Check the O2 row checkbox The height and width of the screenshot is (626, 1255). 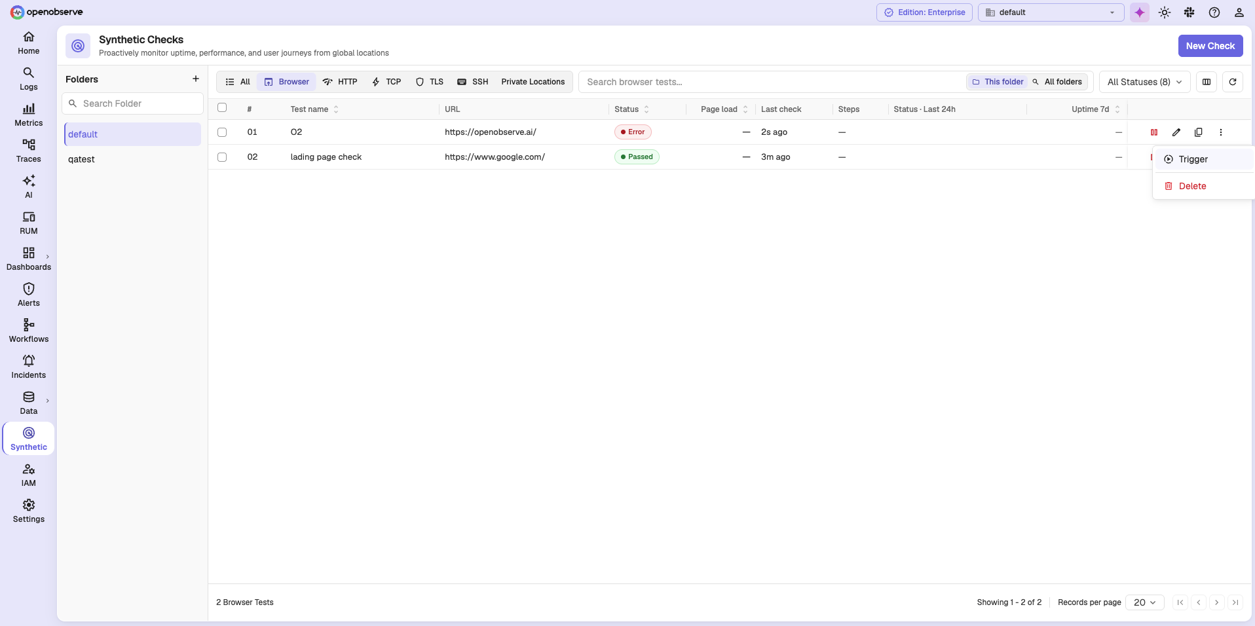tap(222, 132)
